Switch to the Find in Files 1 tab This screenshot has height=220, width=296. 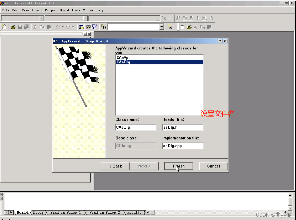click(x=66, y=212)
